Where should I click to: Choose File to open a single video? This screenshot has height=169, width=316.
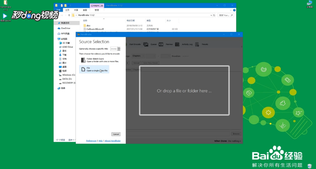94,69
